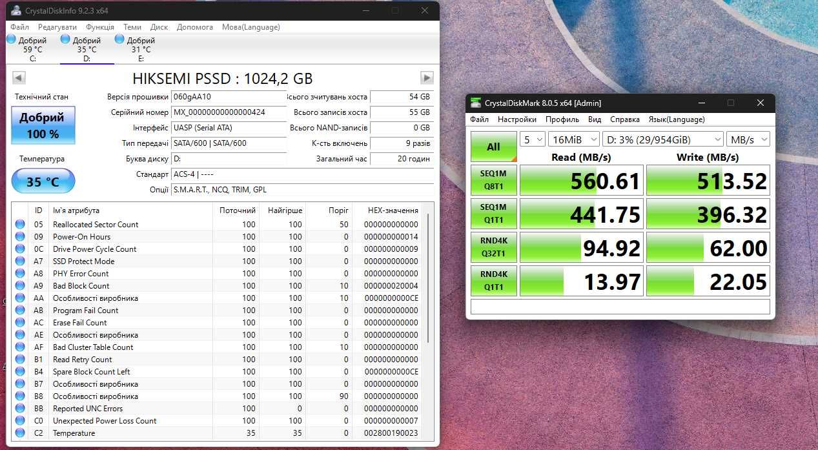Click status orb for Erase Fail Count
This screenshot has width=818, height=450.
click(20, 323)
